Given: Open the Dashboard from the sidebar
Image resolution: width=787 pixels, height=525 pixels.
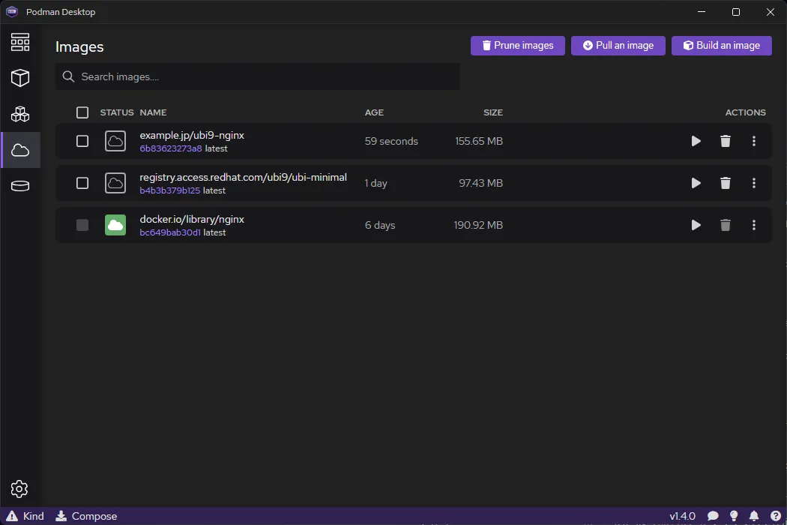Looking at the screenshot, I should (20, 42).
